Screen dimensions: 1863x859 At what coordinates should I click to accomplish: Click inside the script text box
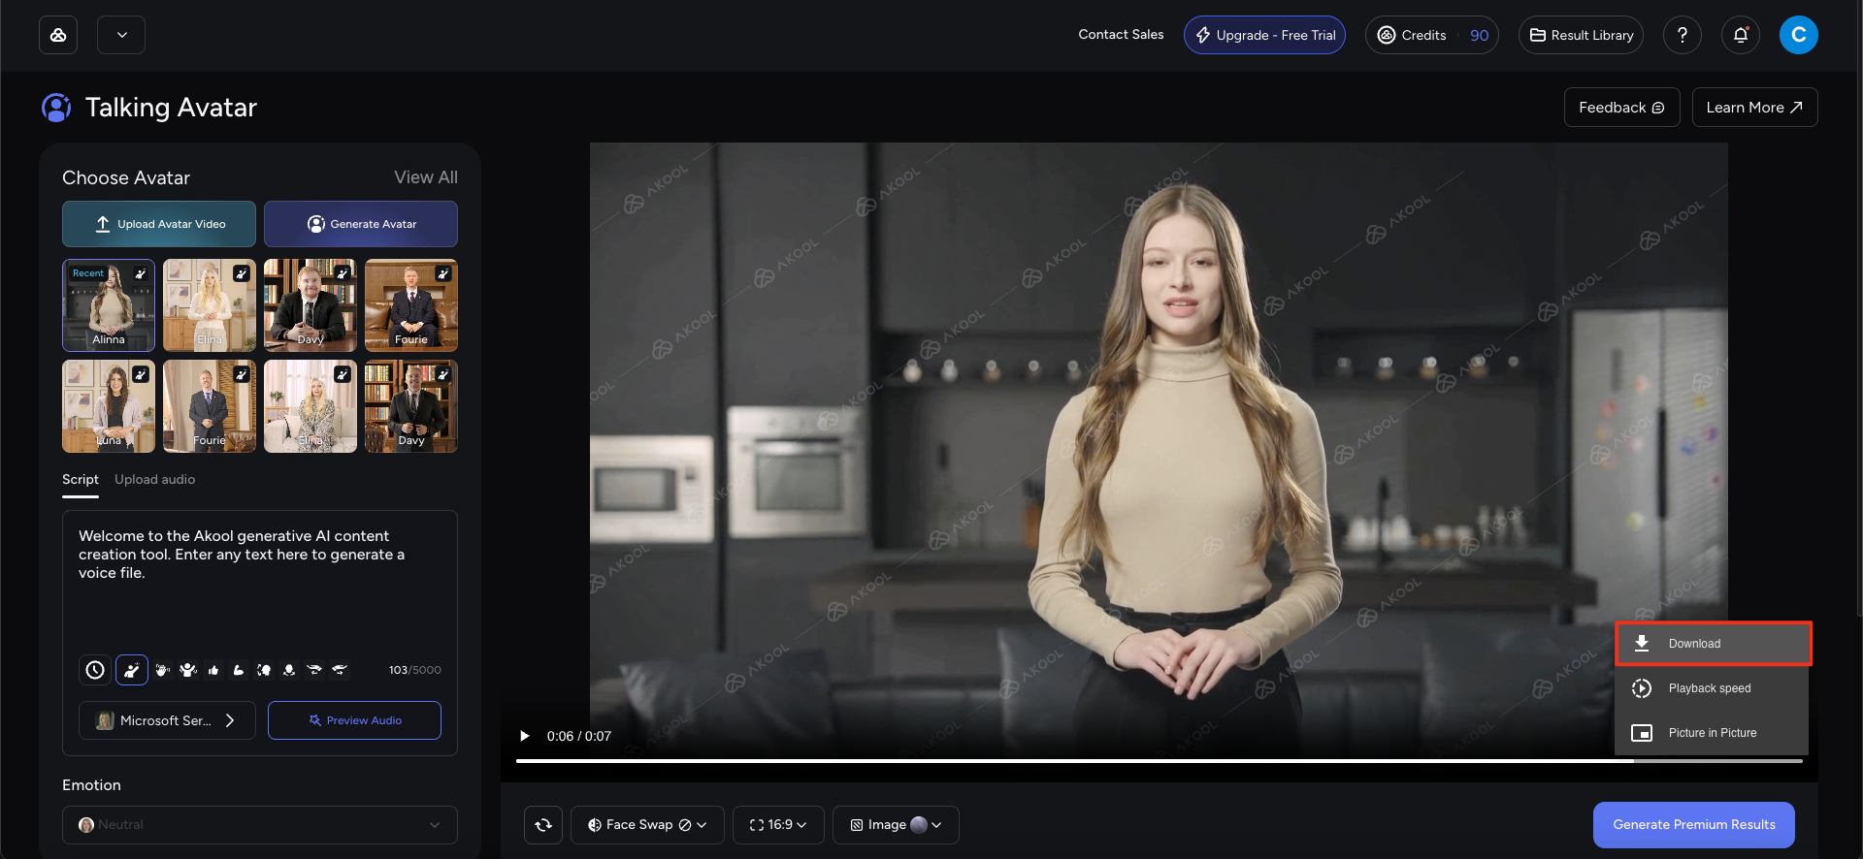[x=260, y=582]
